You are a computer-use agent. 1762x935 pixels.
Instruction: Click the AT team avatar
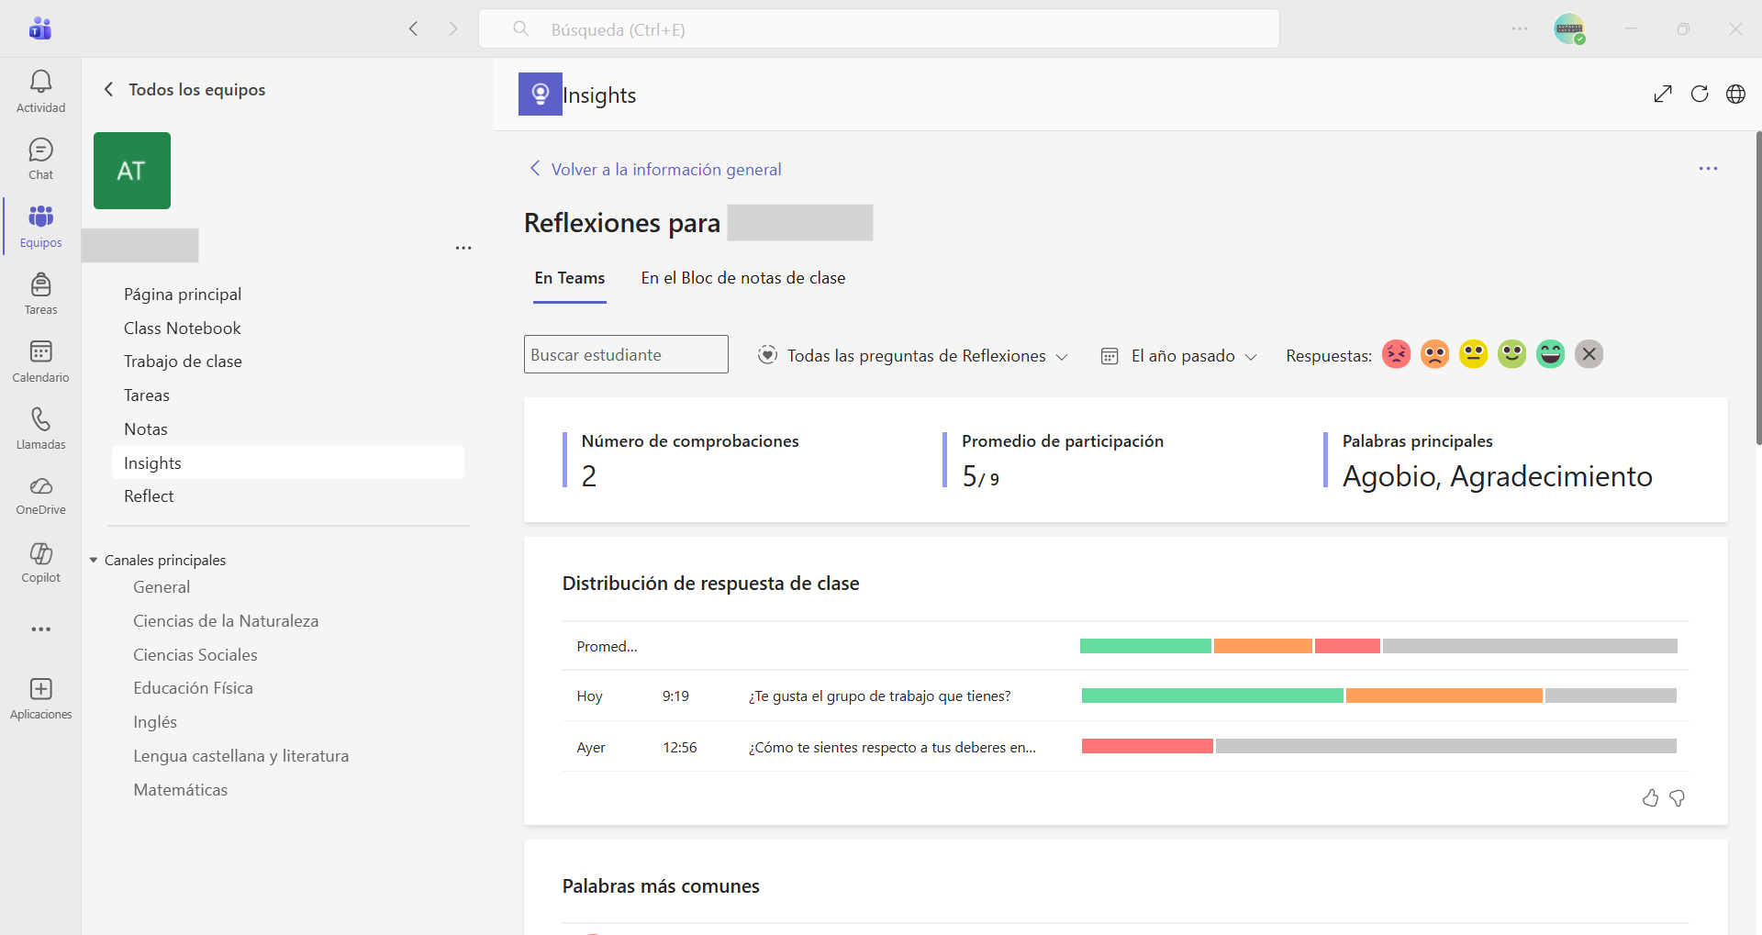pos(132,171)
